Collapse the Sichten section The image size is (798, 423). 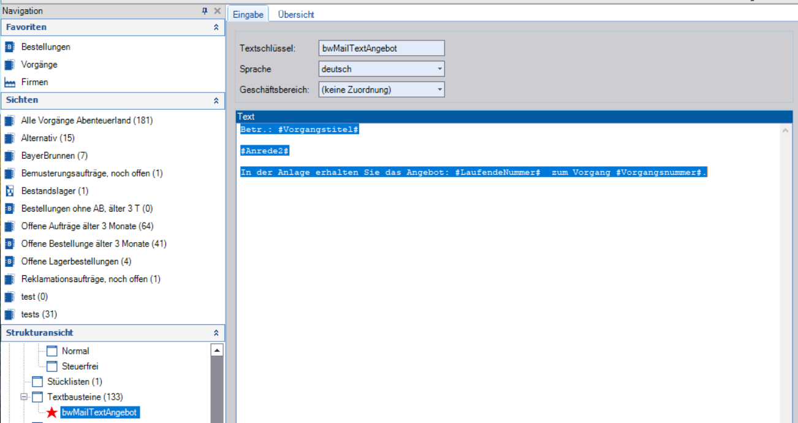(216, 100)
